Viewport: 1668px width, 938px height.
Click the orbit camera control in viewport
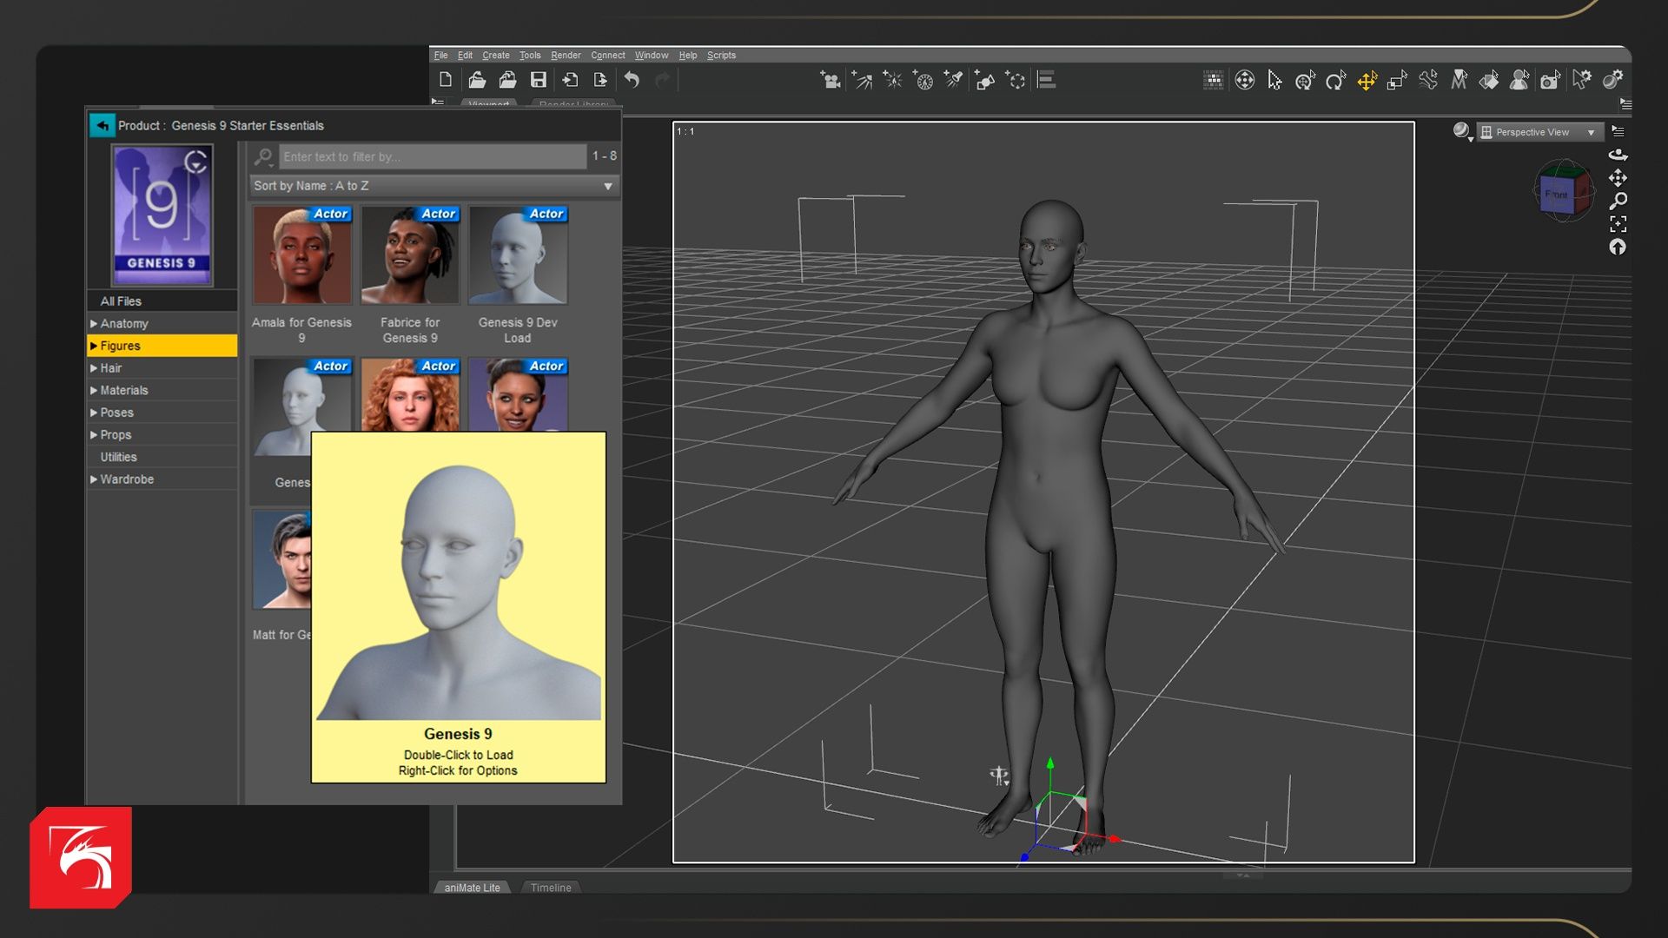click(x=1618, y=155)
